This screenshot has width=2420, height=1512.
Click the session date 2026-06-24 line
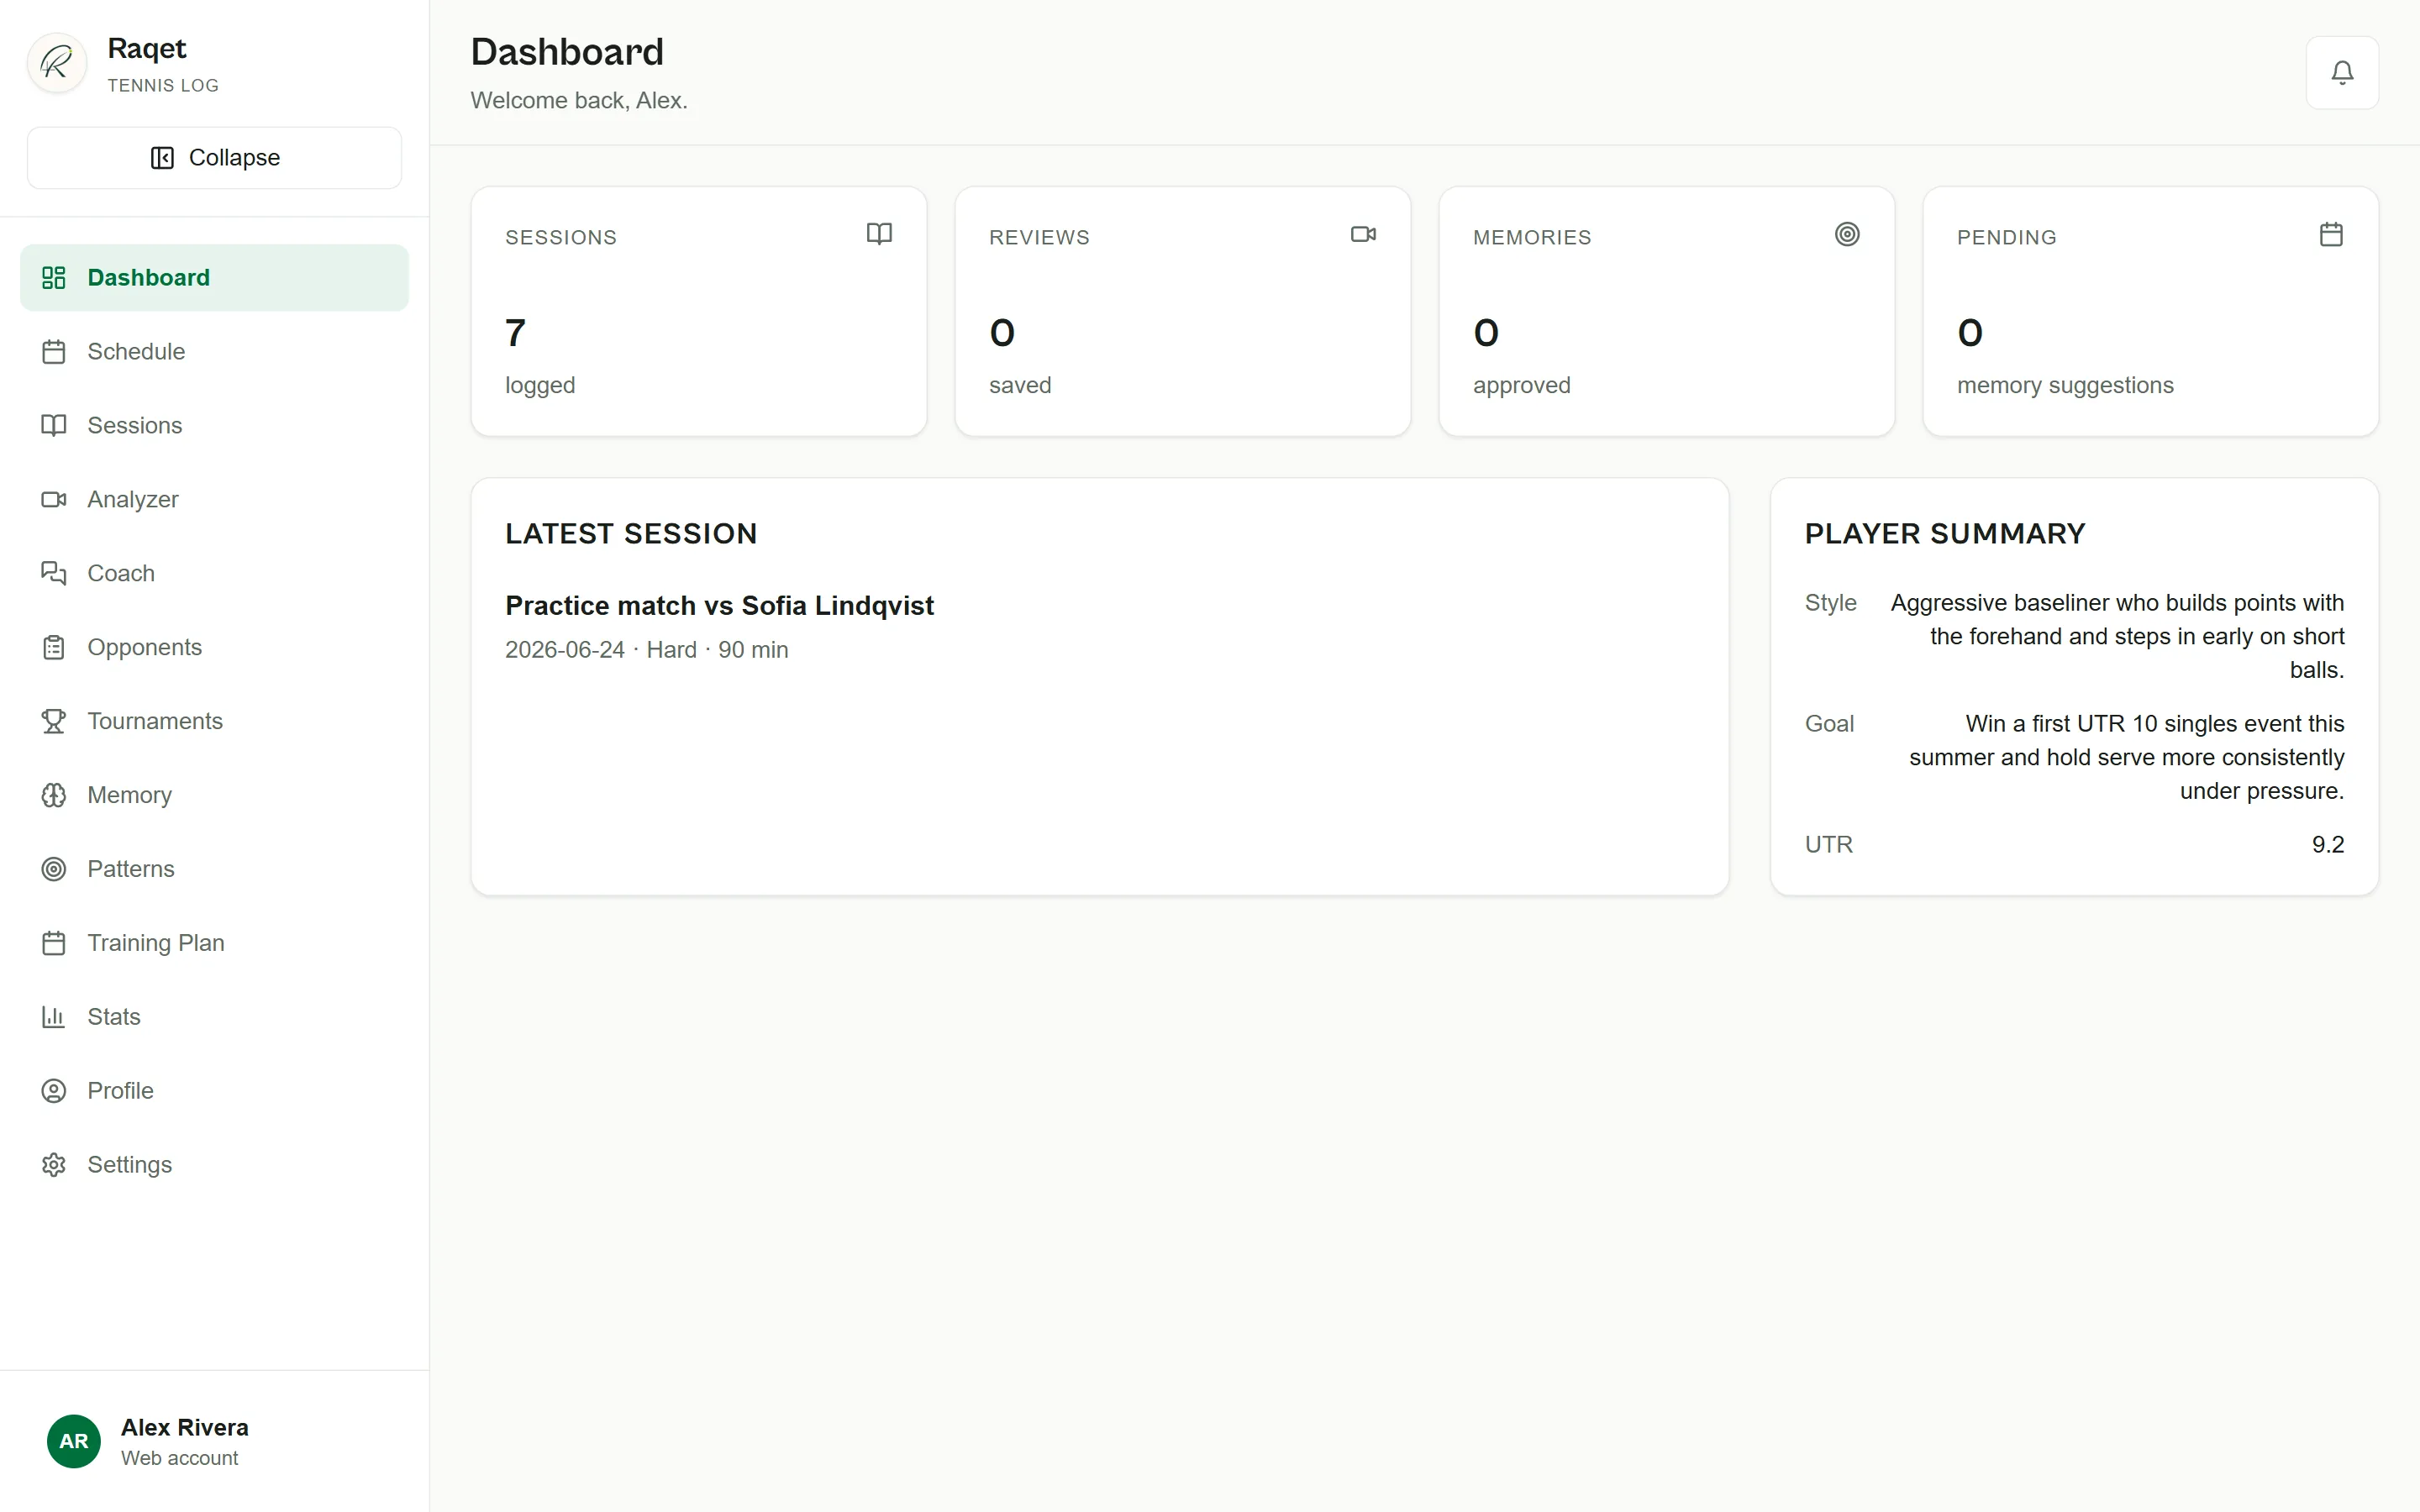pyautogui.click(x=646, y=650)
